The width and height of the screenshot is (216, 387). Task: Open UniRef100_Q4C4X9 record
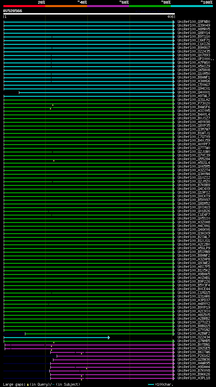(194, 189)
